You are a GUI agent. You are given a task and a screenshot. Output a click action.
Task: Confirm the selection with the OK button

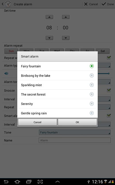tap(77, 122)
